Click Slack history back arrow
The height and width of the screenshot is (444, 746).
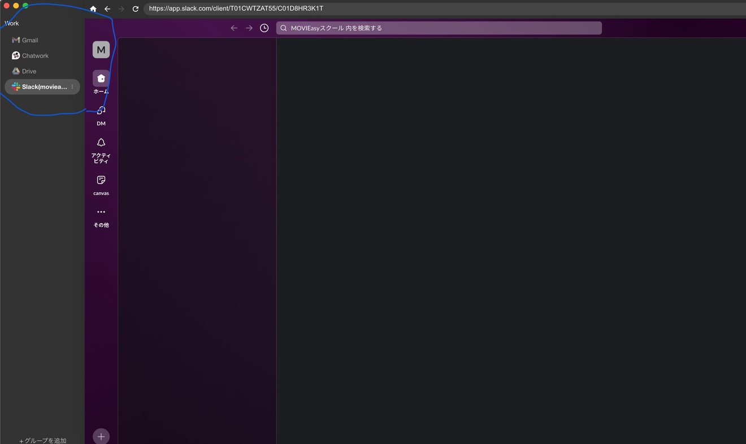(x=234, y=28)
